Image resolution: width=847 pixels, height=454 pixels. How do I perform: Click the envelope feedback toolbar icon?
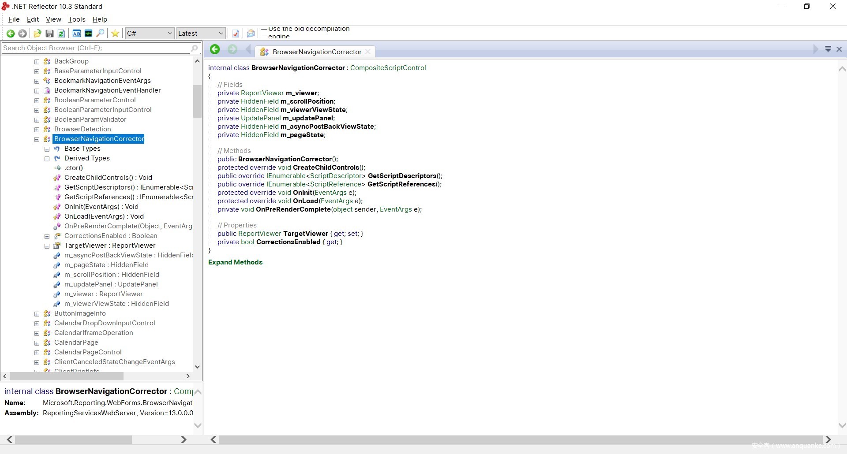pos(251,33)
